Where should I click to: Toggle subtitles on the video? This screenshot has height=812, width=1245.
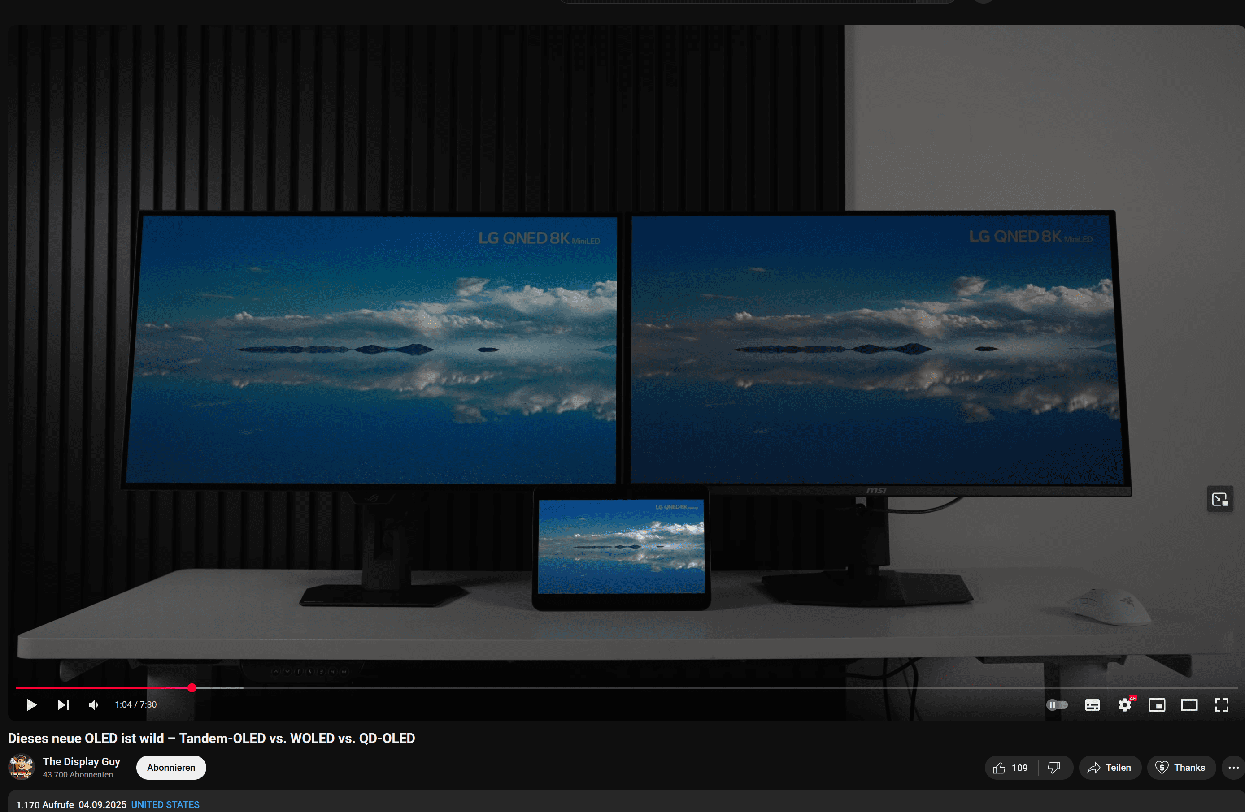pos(1092,705)
